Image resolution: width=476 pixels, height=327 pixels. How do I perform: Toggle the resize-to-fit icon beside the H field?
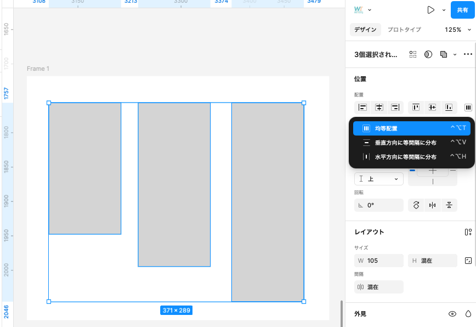click(468, 261)
